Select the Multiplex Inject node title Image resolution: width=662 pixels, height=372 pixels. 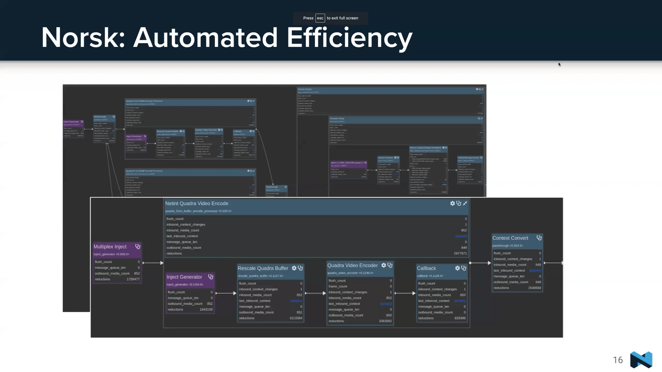[110, 247]
